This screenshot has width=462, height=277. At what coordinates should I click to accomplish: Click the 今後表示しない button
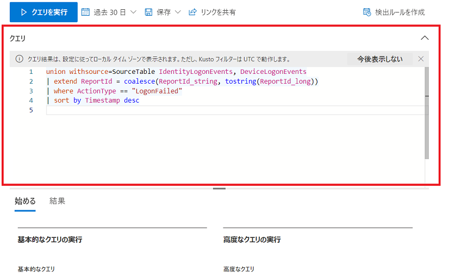[380, 59]
